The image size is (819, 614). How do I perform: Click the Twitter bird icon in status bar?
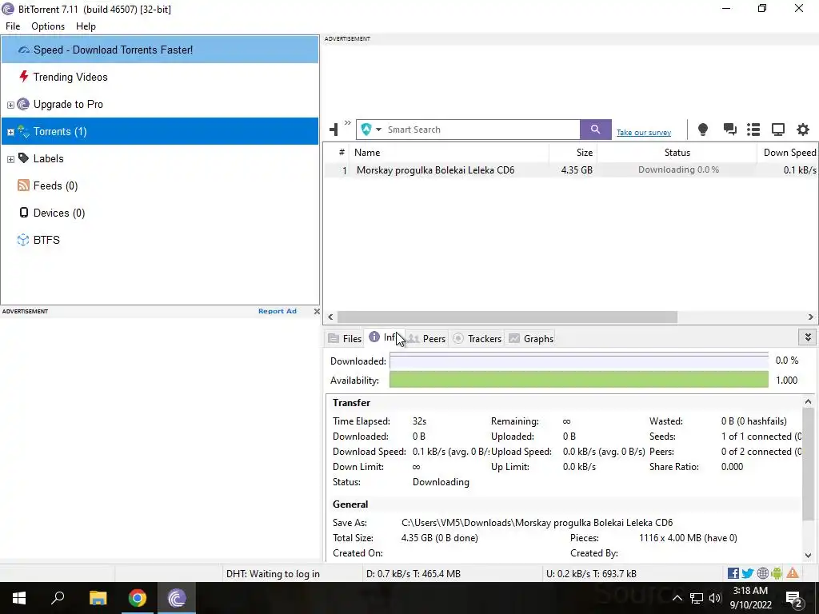[x=748, y=573]
